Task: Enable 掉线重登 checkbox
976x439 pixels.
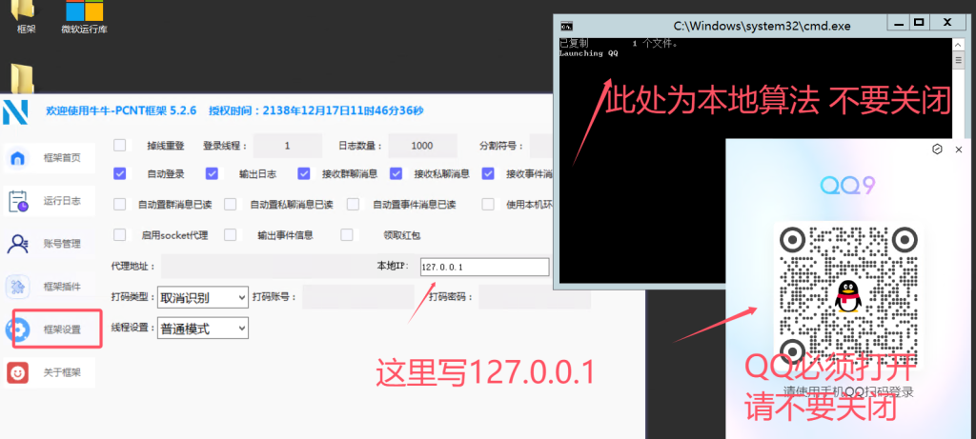Action: (x=119, y=145)
